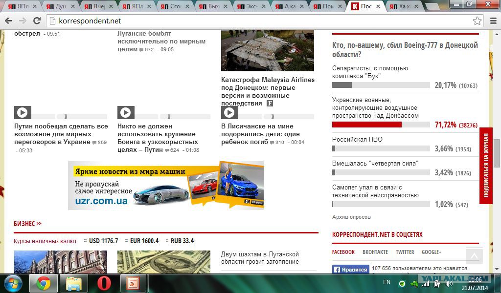Viewport: 501px width, 293px height.
Task: Click the Российская ПВО poll option
Action: click(x=357, y=139)
